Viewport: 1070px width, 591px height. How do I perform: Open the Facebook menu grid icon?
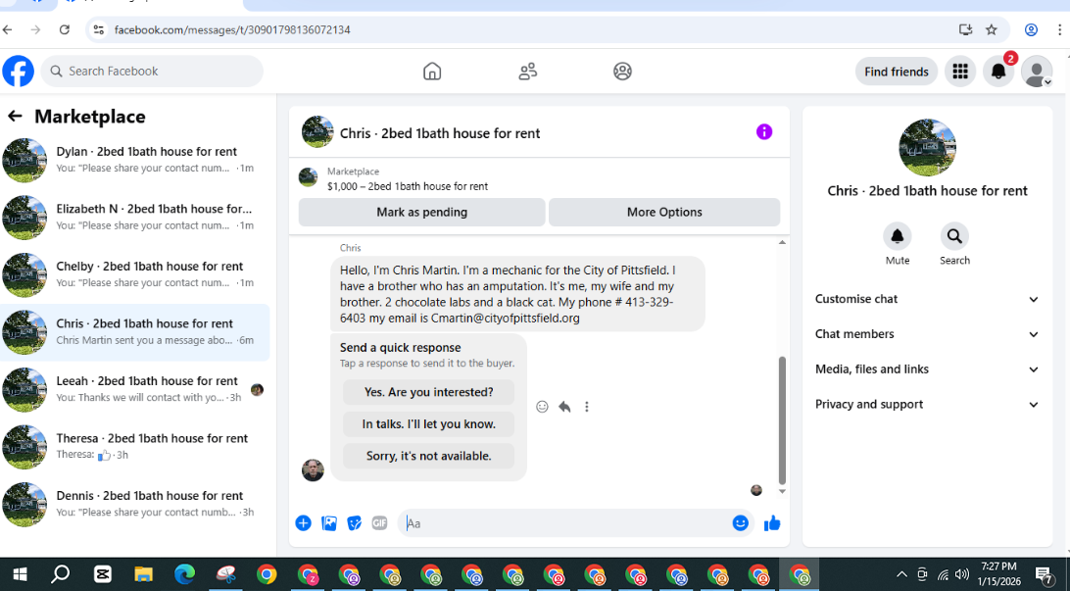[960, 71]
